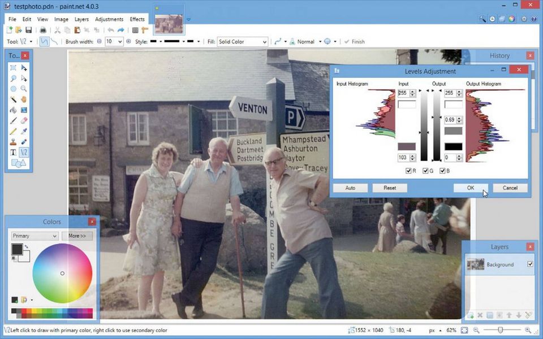Toggle the G channel checkbox
Viewport: 543px width, 339px height.
(x=426, y=171)
